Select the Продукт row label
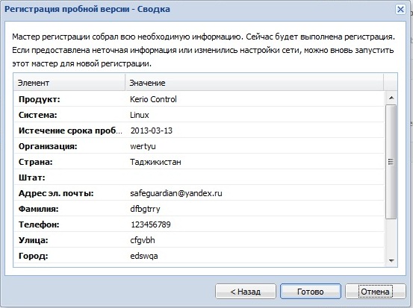 coord(40,99)
